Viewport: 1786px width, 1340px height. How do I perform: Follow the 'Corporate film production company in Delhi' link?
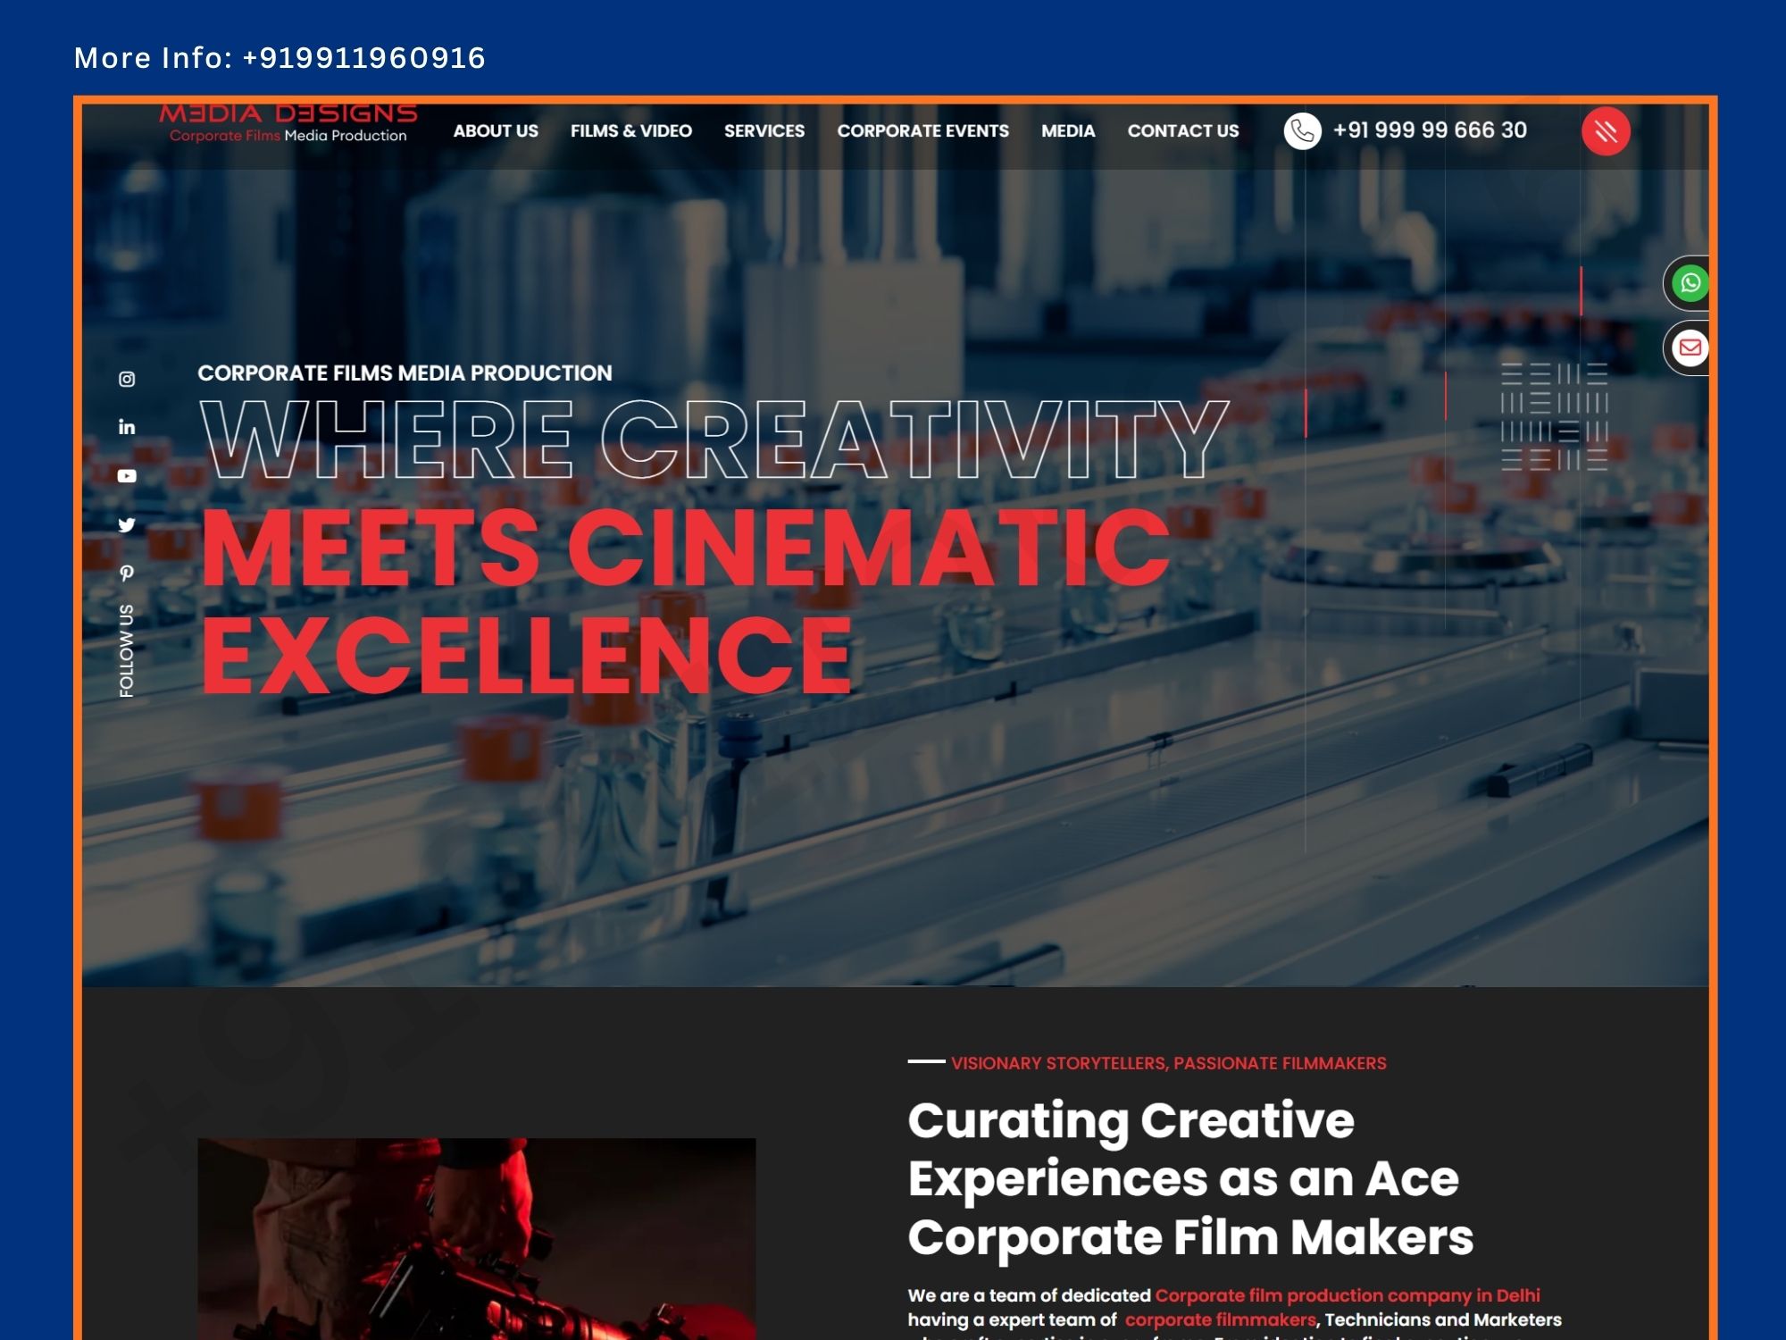click(x=1347, y=1295)
